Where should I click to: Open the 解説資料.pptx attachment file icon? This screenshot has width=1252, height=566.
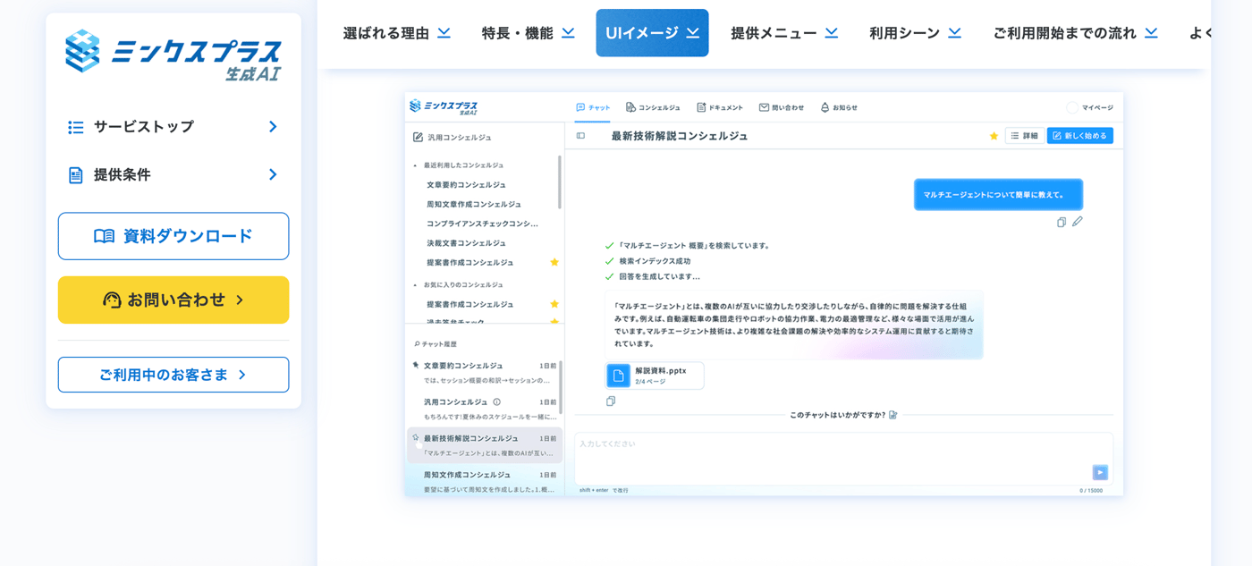[618, 376]
